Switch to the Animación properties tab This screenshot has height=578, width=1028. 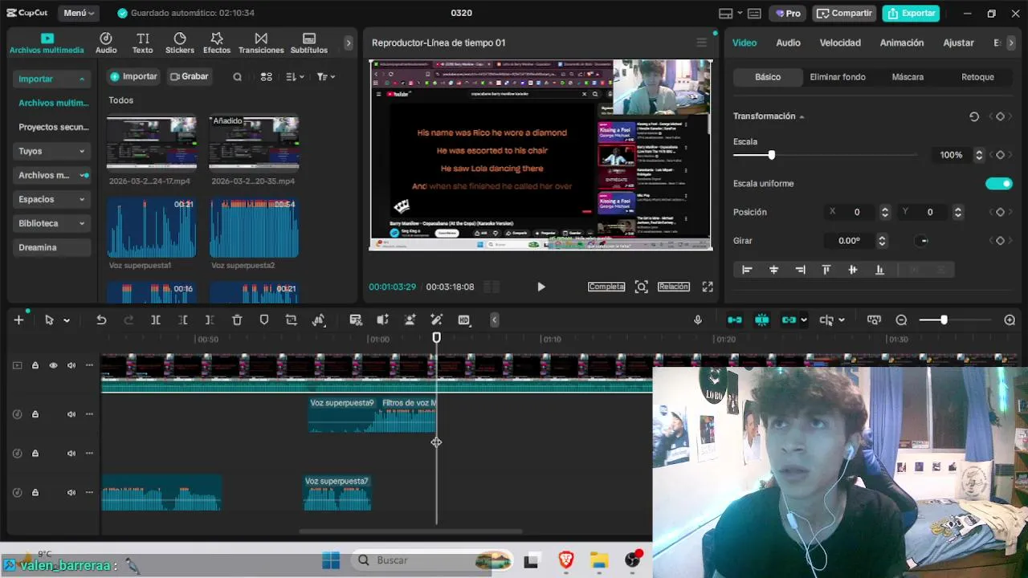tap(902, 43)
